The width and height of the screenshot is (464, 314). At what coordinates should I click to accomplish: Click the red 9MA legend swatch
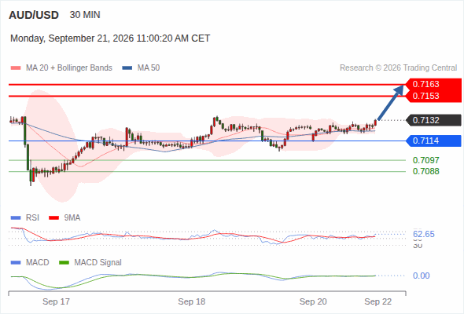53,218
